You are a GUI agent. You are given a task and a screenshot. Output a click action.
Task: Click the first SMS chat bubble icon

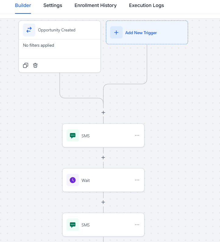[x=73, y=136]
